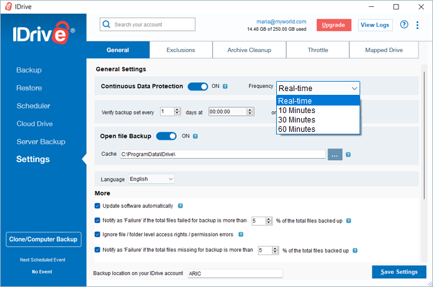Click the search magnifier icon

coord(106,24)
